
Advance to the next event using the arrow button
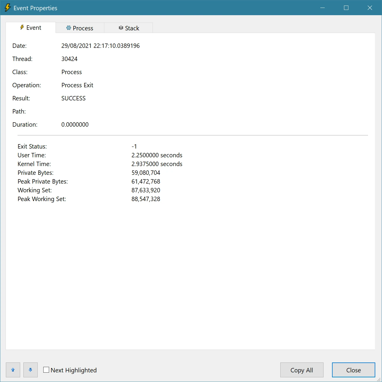click(30, 370)
